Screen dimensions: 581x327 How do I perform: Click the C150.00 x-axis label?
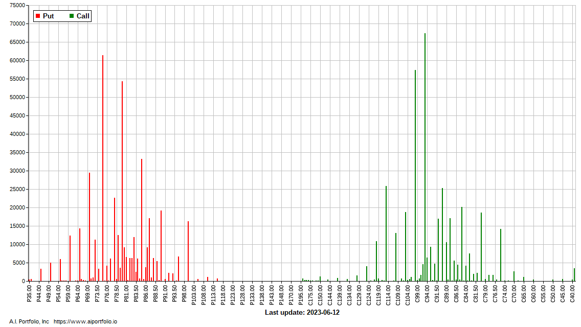(x=320, y=295)
